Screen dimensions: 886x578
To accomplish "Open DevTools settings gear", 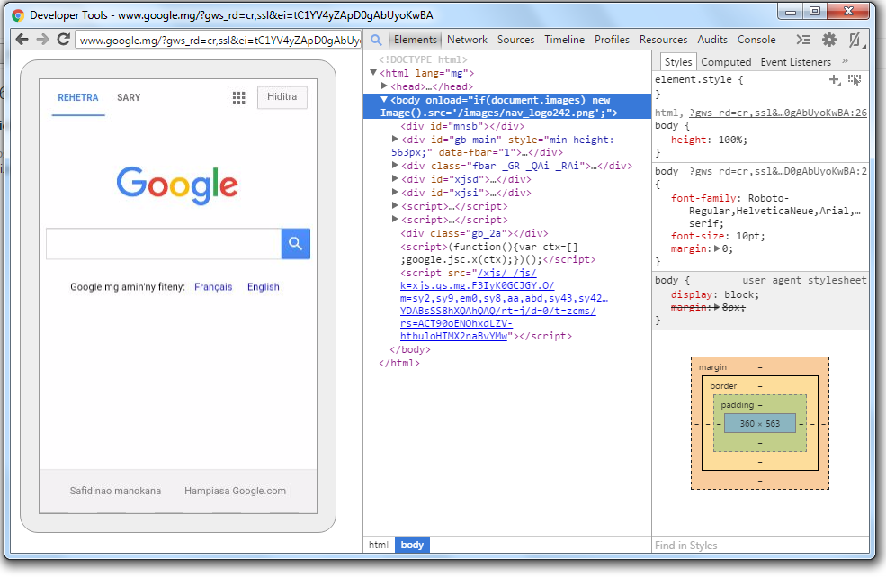I will [829, 40].
